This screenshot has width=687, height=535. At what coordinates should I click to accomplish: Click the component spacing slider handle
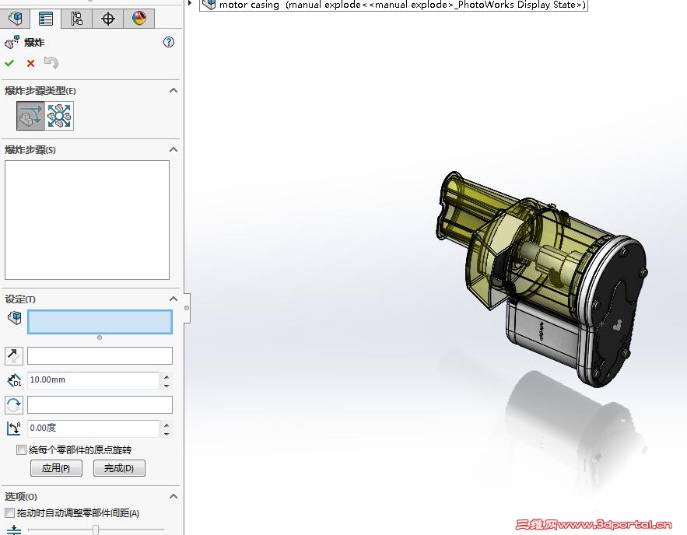coord(96,530)
